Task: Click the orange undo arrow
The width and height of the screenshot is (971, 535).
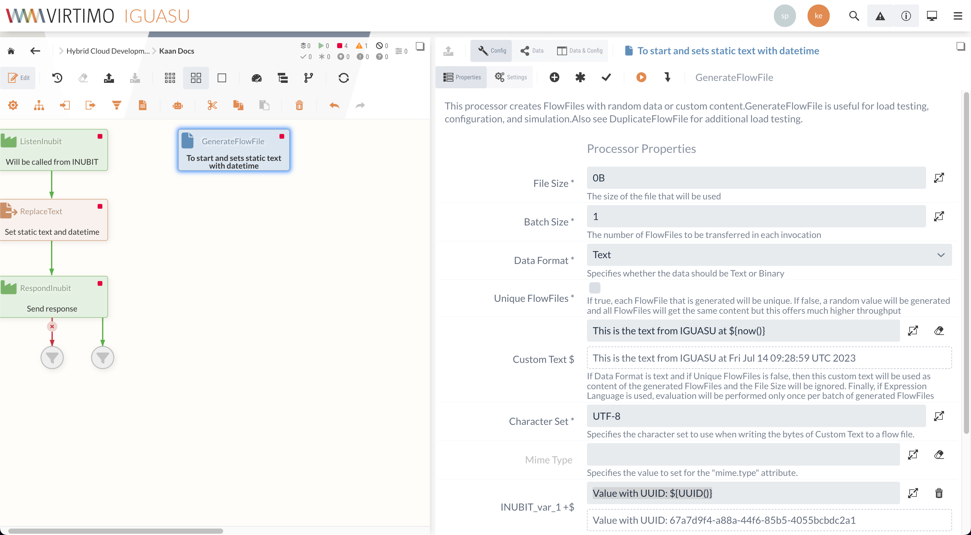Action: tap(334, 105)
